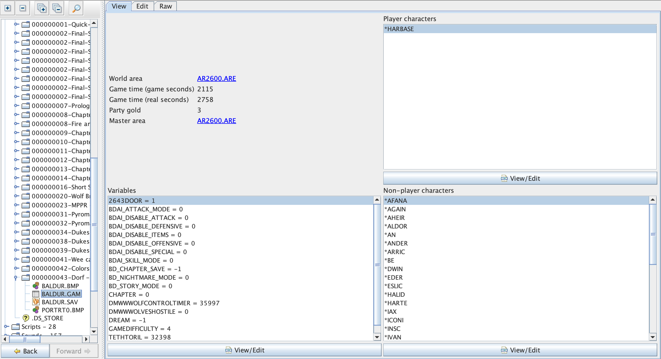Select *ICONI in Non-player characters
Viewport: 661px width, 359px height.
coord(516,320)
